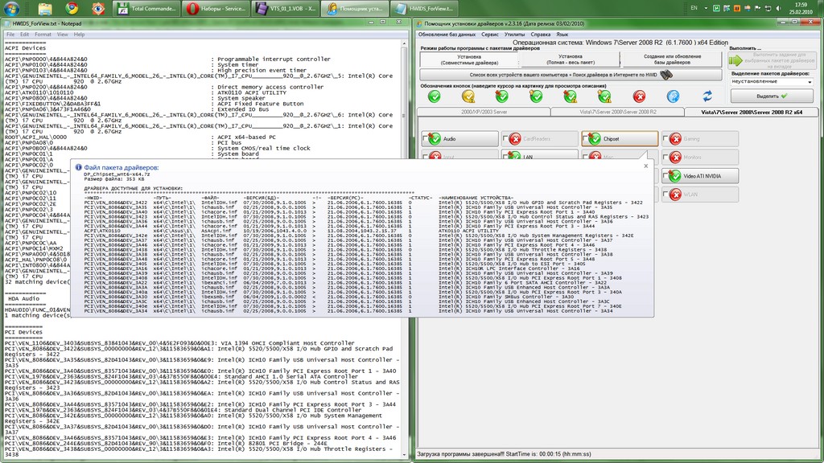Open the Сервис menu
Screen dimensions: 824x463
pyautogui.click(x=489, y=35)
